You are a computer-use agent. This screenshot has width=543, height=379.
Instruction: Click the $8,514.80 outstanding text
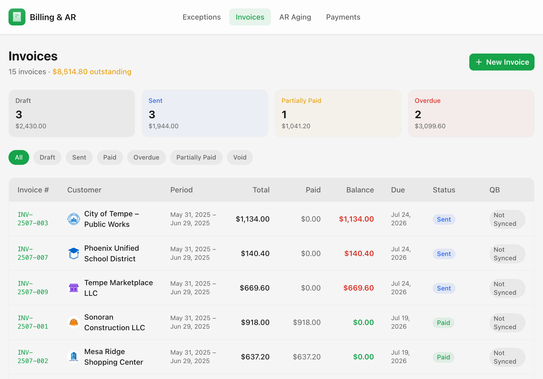click(x=92, y=72)
